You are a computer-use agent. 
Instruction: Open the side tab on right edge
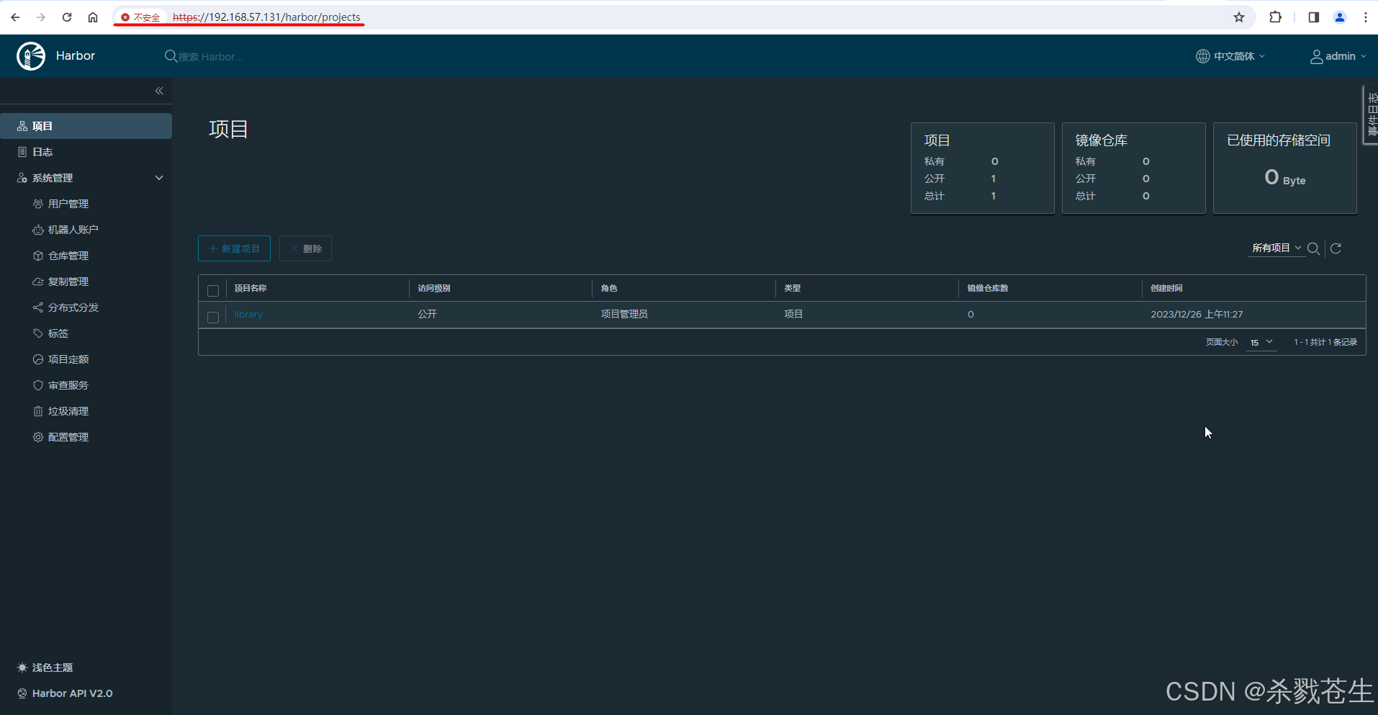tap(1371, 114)
